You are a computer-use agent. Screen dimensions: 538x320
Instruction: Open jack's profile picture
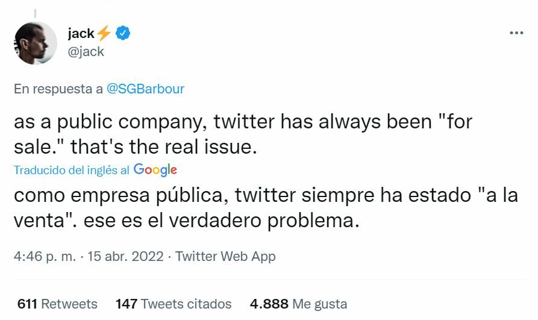point(36,43)
